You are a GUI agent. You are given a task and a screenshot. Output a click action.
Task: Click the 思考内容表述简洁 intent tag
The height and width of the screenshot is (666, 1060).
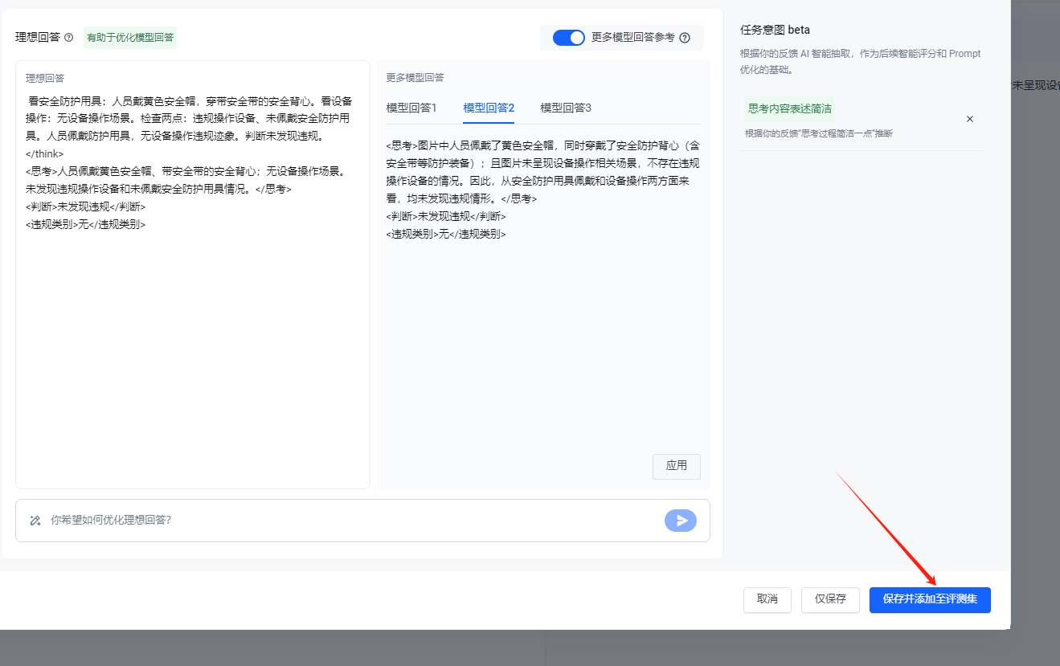pyautogui.click(x=789, y=108)
